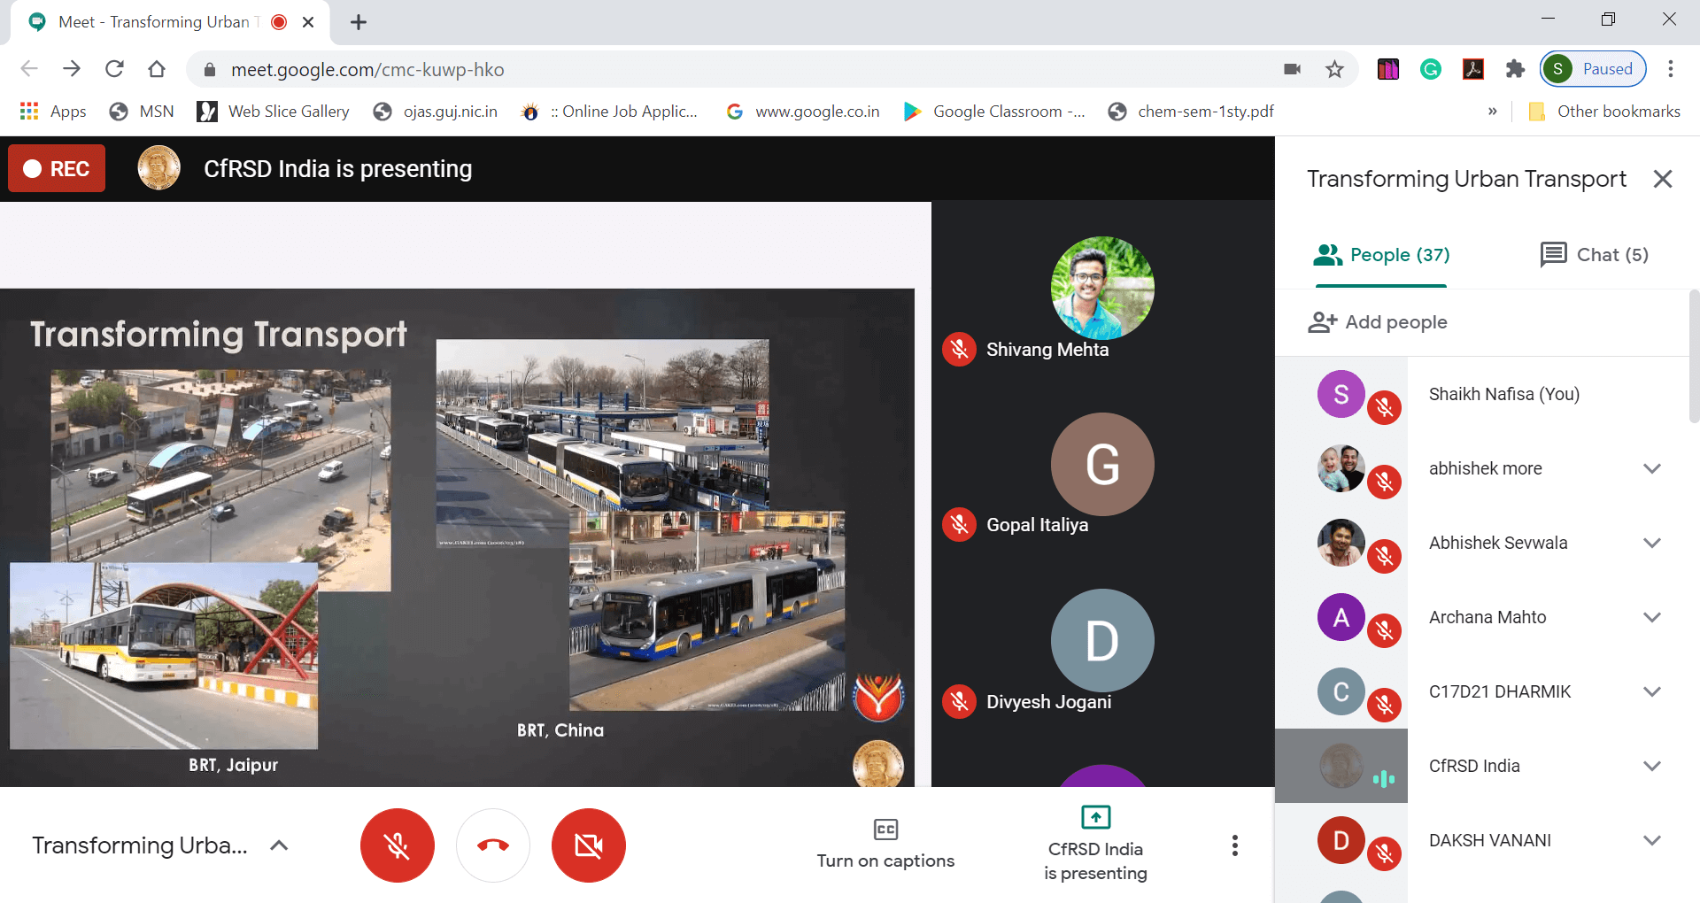Screen dimensions: 1700x903
Task: Open the Google Classroom bookmark
Action: tap(994, 112)
